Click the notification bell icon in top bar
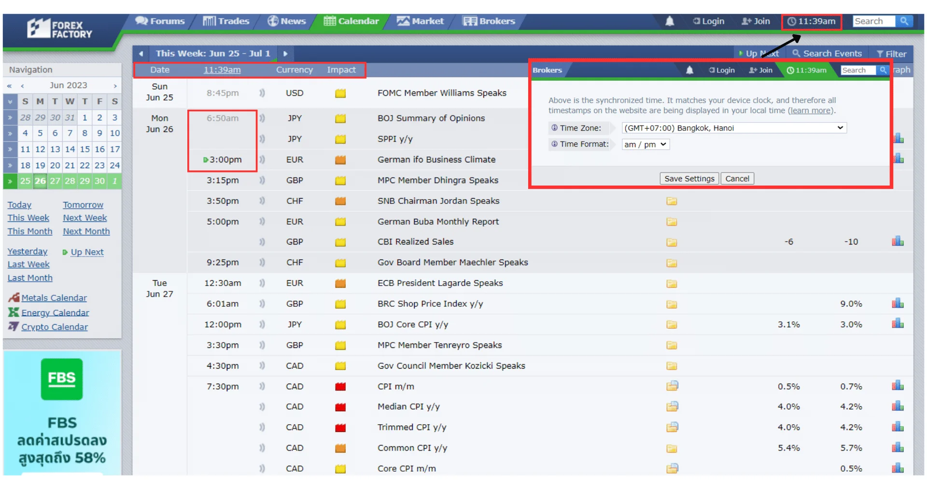 [x=669, y=21]
